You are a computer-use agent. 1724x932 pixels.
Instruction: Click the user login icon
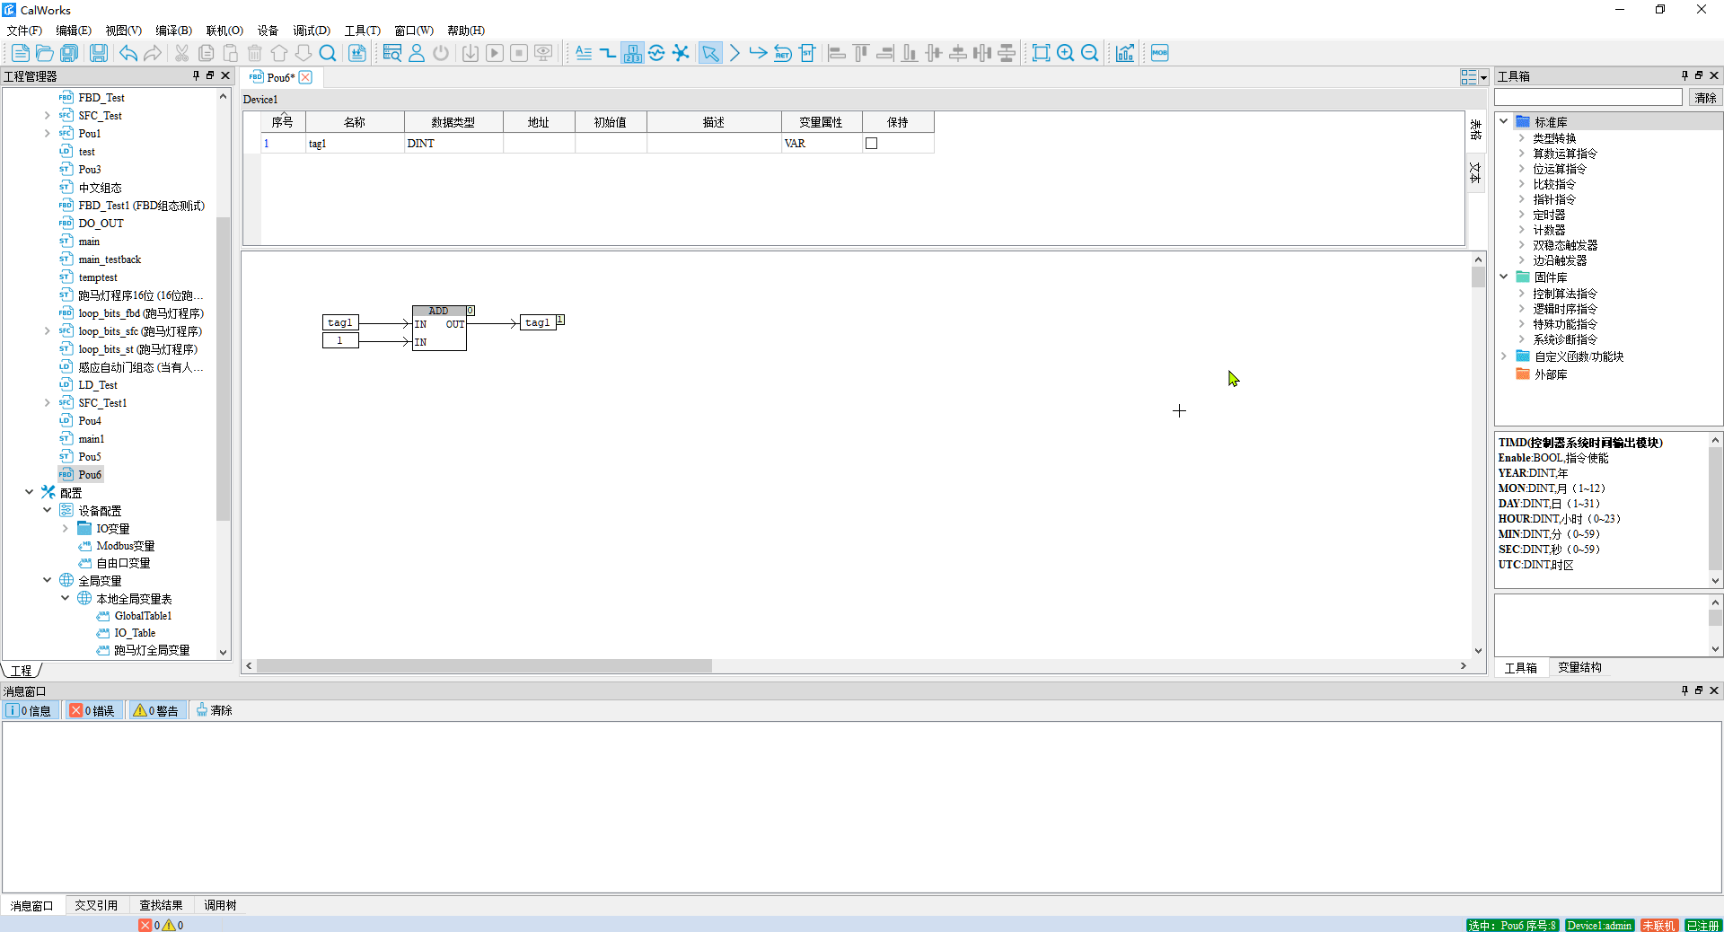417,53
